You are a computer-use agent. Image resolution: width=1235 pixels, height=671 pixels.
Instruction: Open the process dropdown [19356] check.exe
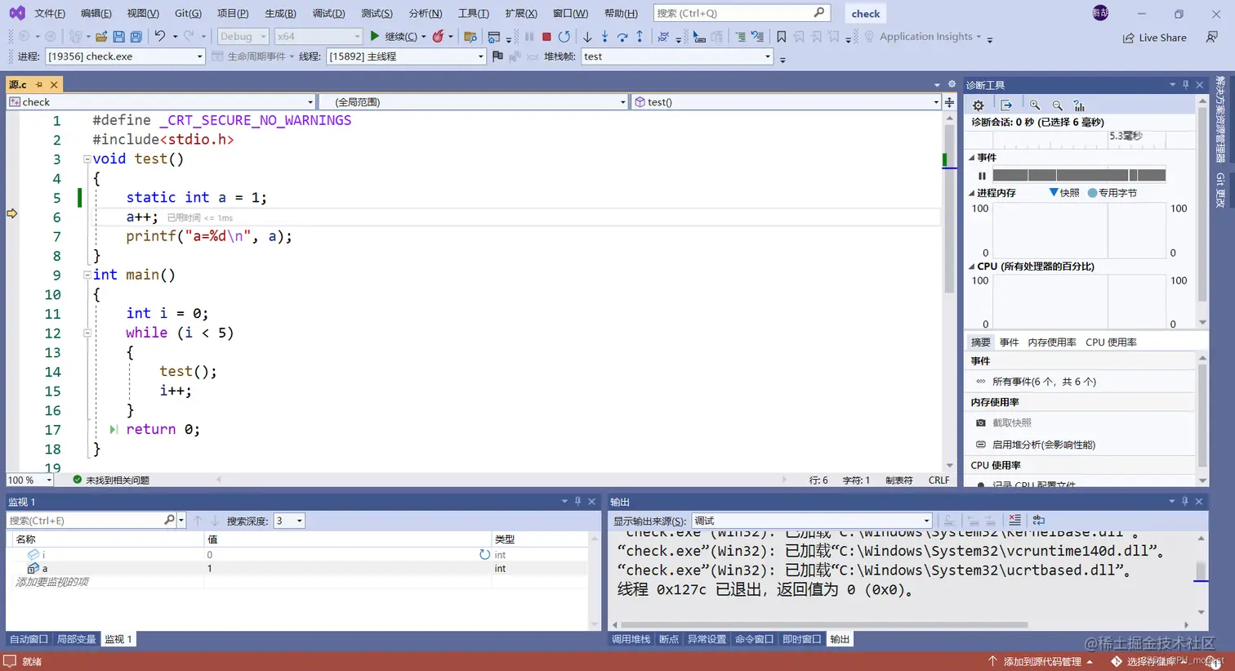click(124, 56)
